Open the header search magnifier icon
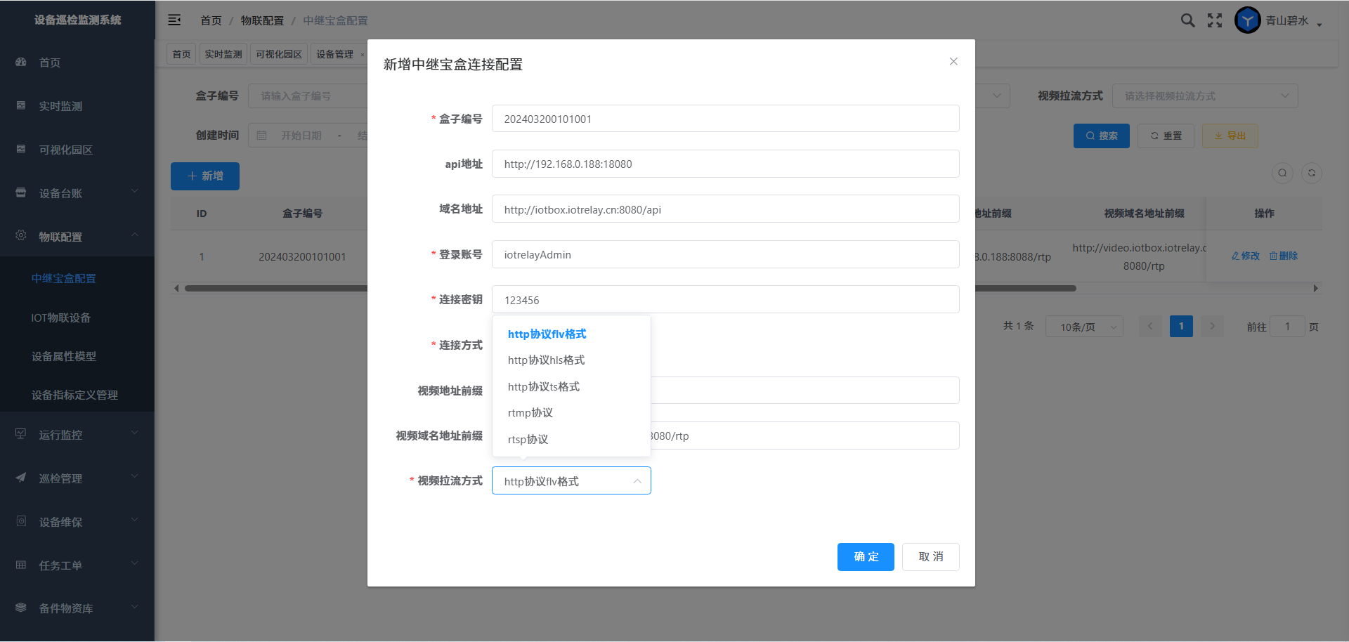Image resolution: width=1349 pixels, height=642 pixels. pos(1187,20)
